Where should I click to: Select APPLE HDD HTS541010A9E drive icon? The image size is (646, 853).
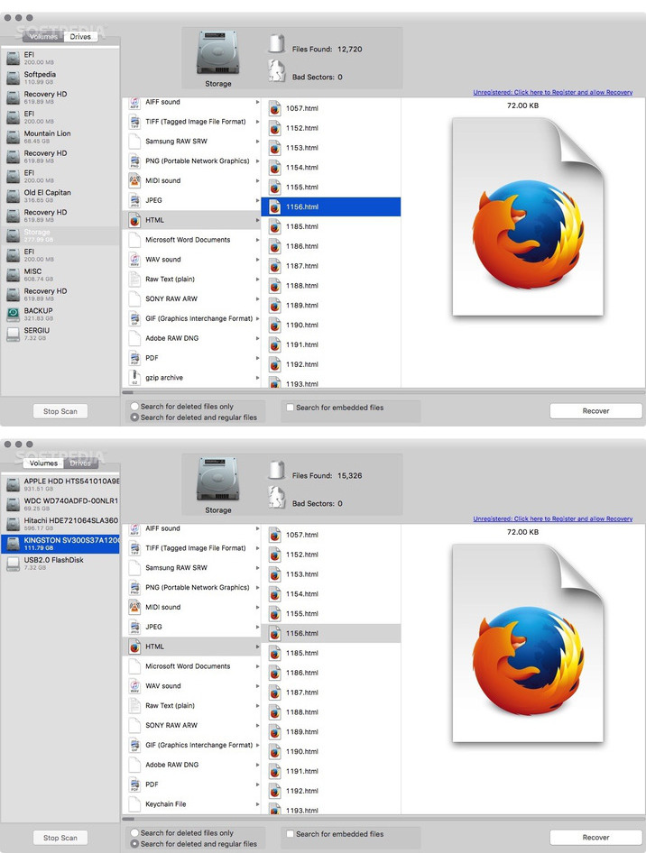point(13,484)
